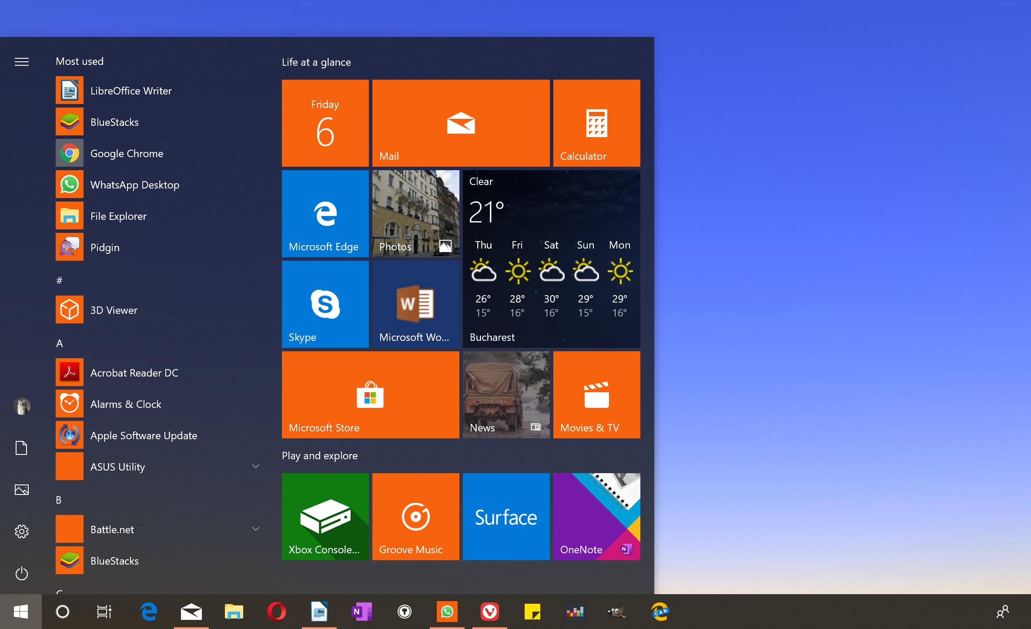
Task: Open the Calendar tile showing Friday 6
Action: (x=325, y=123)
